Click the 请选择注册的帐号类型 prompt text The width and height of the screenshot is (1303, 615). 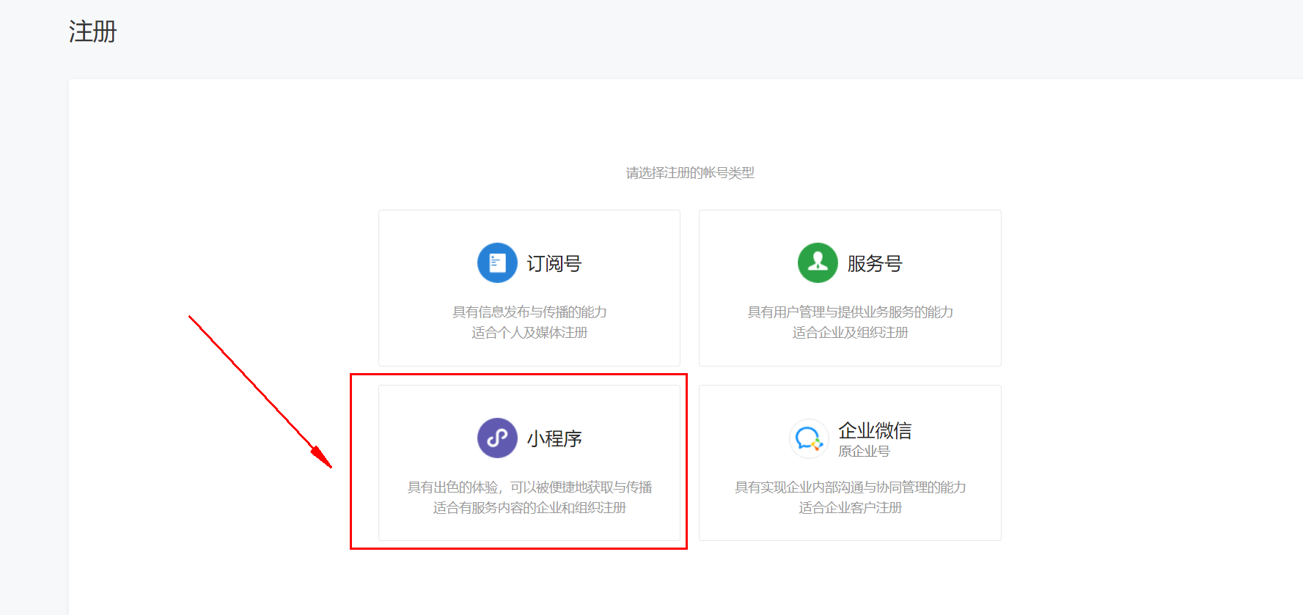(690, 173)
